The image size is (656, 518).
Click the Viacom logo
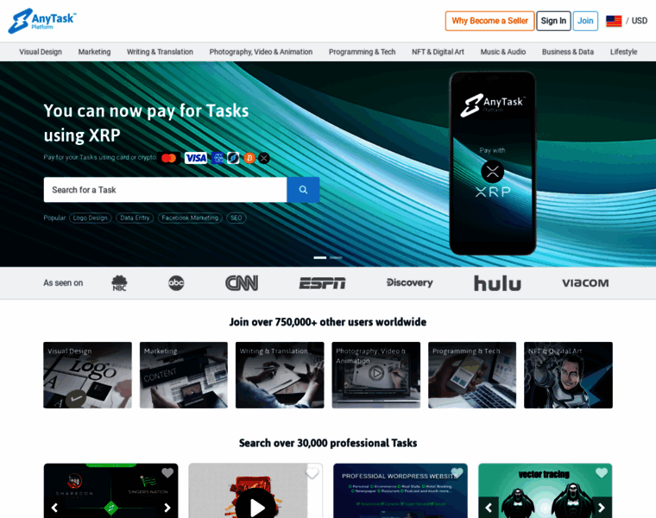pos(585,283)
